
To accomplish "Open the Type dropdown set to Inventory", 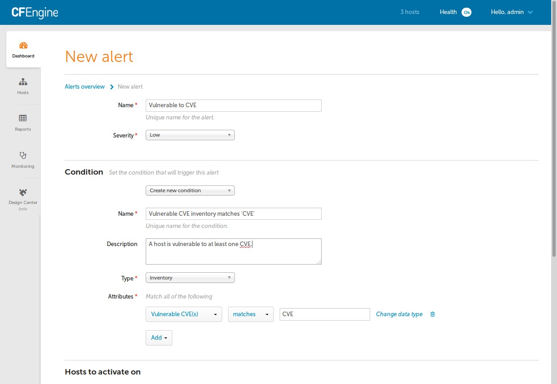I will pyautogui.click(x=190, y=277).
